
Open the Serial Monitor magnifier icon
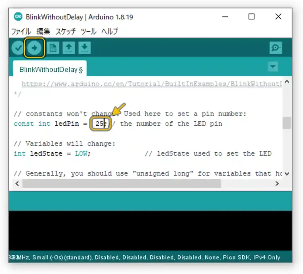pyautogui.click(x=276, y=48)
